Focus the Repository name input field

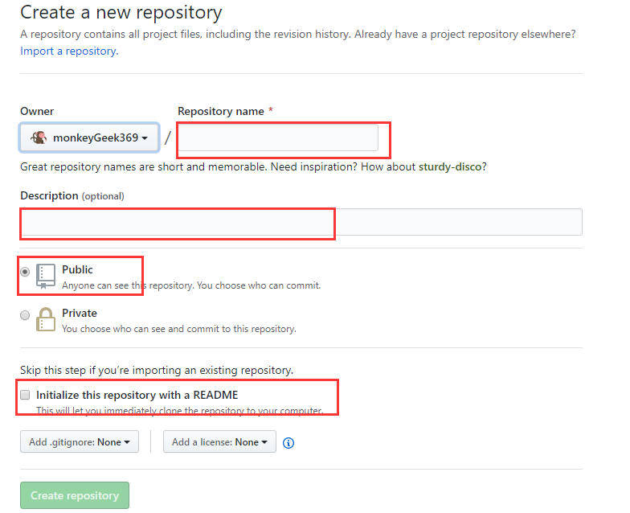click(278, 137)
